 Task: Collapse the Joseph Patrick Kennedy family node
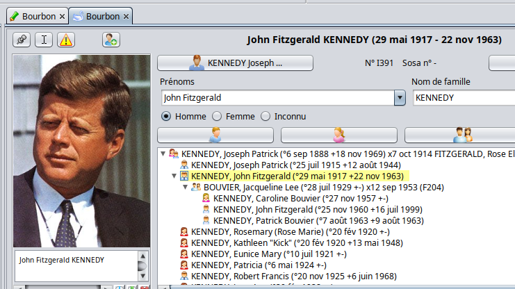click(x=163, y=154)
